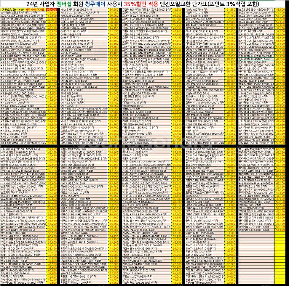Select the '임팔라 2.5 5리터' cell
This screenshot has height=286, width=289.
point(146,159)
